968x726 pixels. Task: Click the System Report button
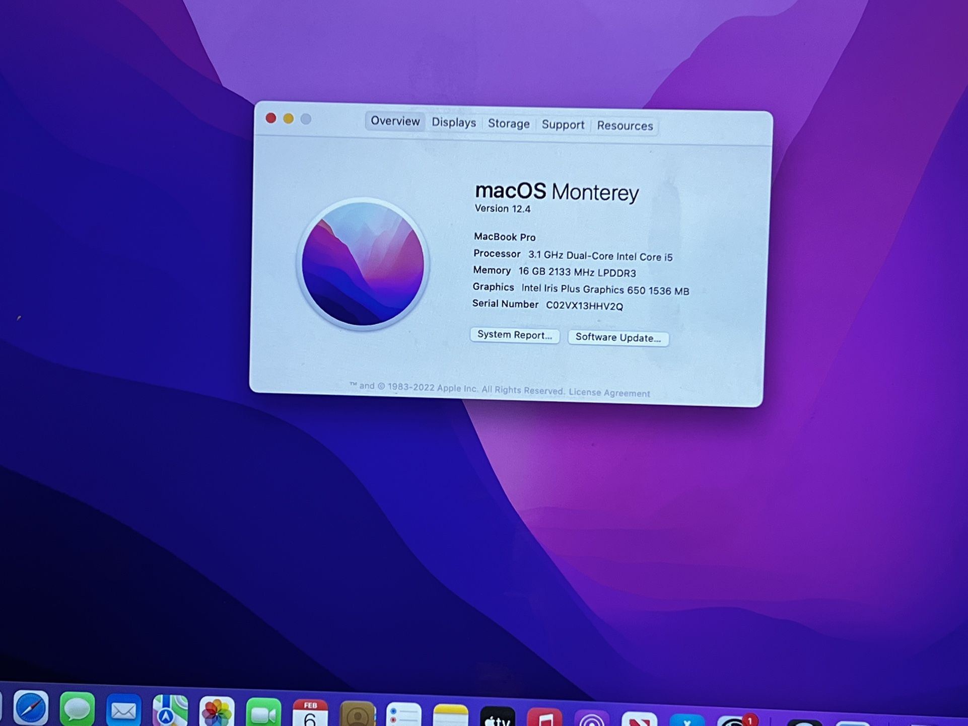click(x=514, y=335)
